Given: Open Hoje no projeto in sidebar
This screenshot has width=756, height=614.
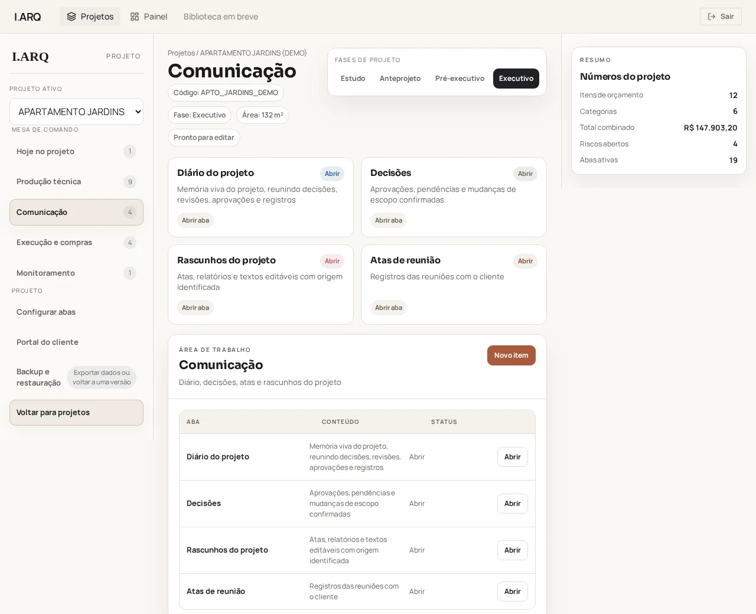Looking at the screenshot, I should click(x=76, y=152).
